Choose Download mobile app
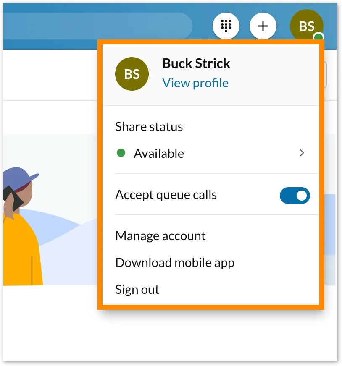 click(175, 263)
